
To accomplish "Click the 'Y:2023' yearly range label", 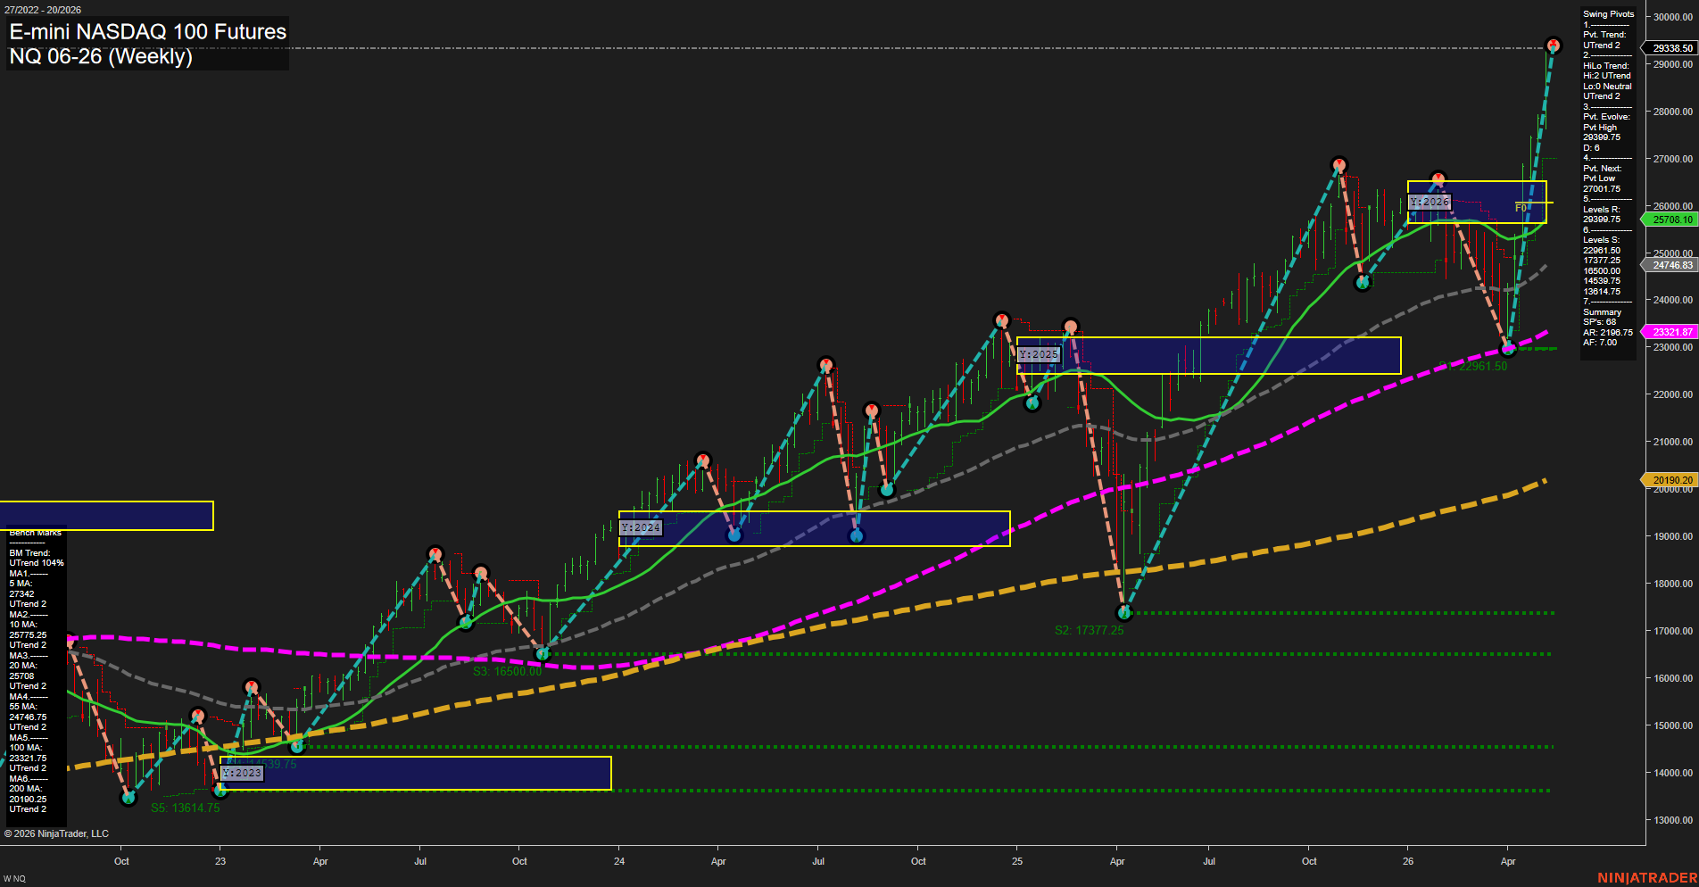I will 242,773.
